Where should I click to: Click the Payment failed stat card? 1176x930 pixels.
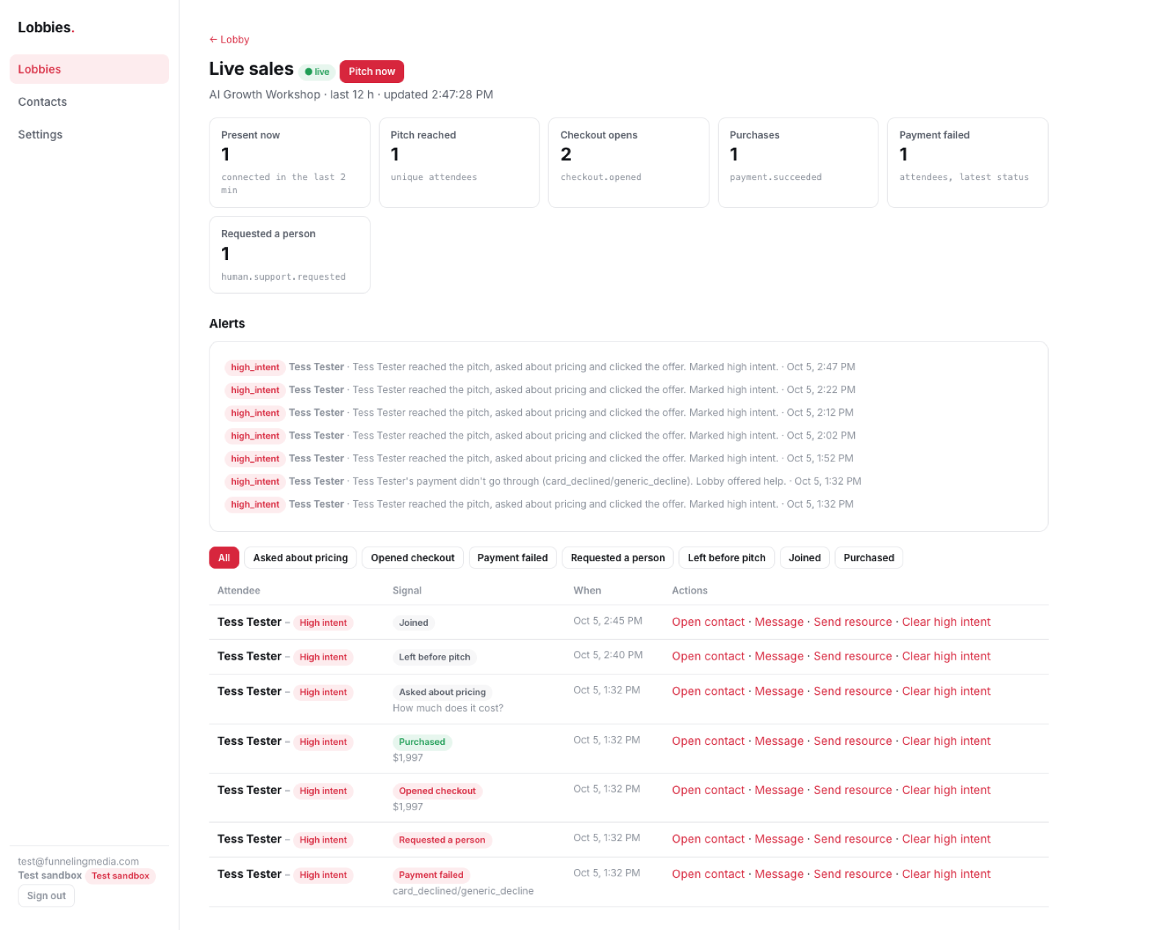967,162
